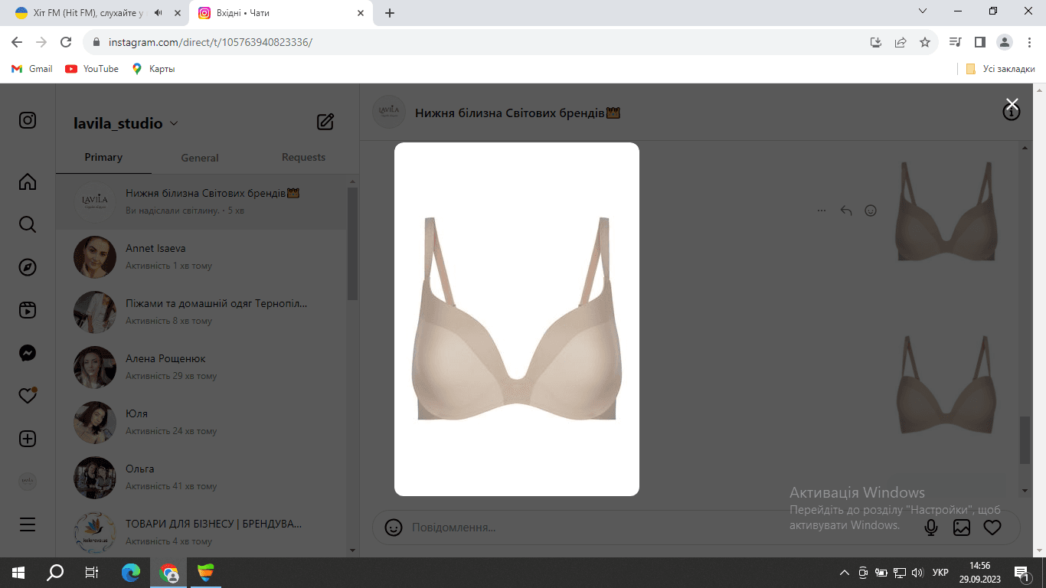Open the lower bra image thumbnail in chat

(946, 384)
